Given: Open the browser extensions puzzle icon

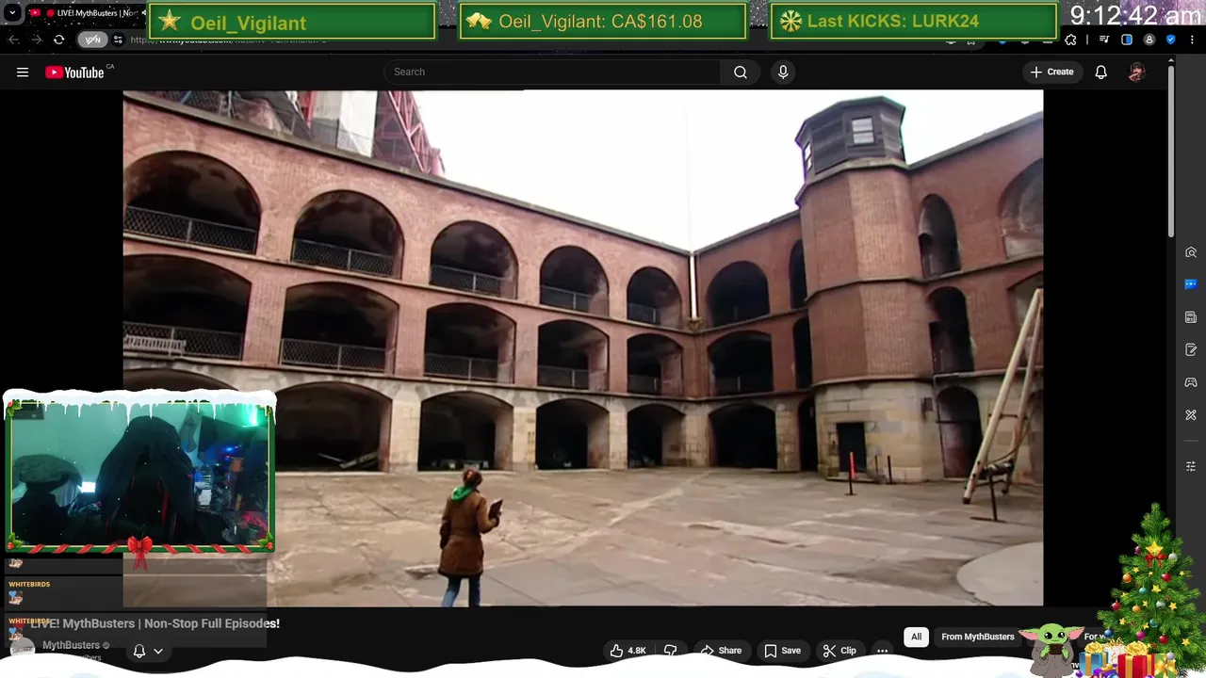Looking at the screenshot, I should tap(1070, 40).
